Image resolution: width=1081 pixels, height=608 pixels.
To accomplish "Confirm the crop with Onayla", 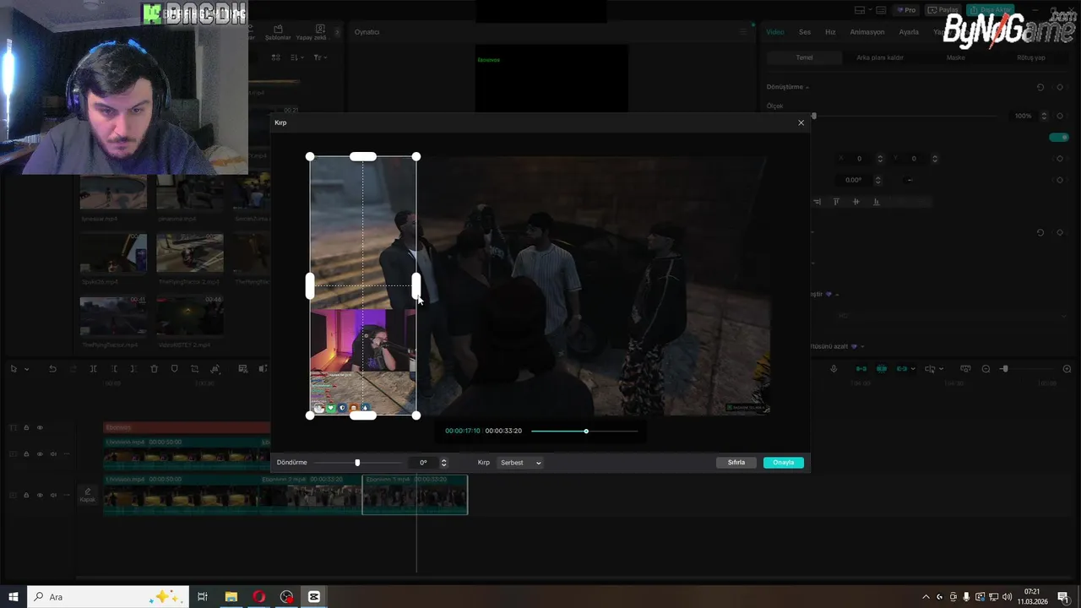I will pyautogui.click(x=783, y=463).
